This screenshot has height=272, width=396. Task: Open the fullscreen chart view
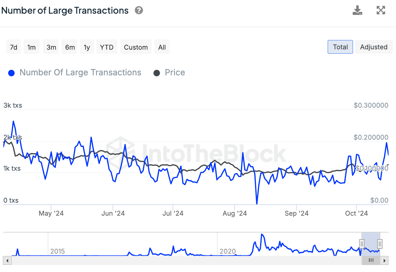[x=381, y=10]
